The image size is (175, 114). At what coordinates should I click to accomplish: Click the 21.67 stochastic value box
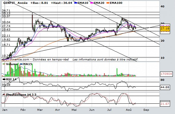(165, 104)
